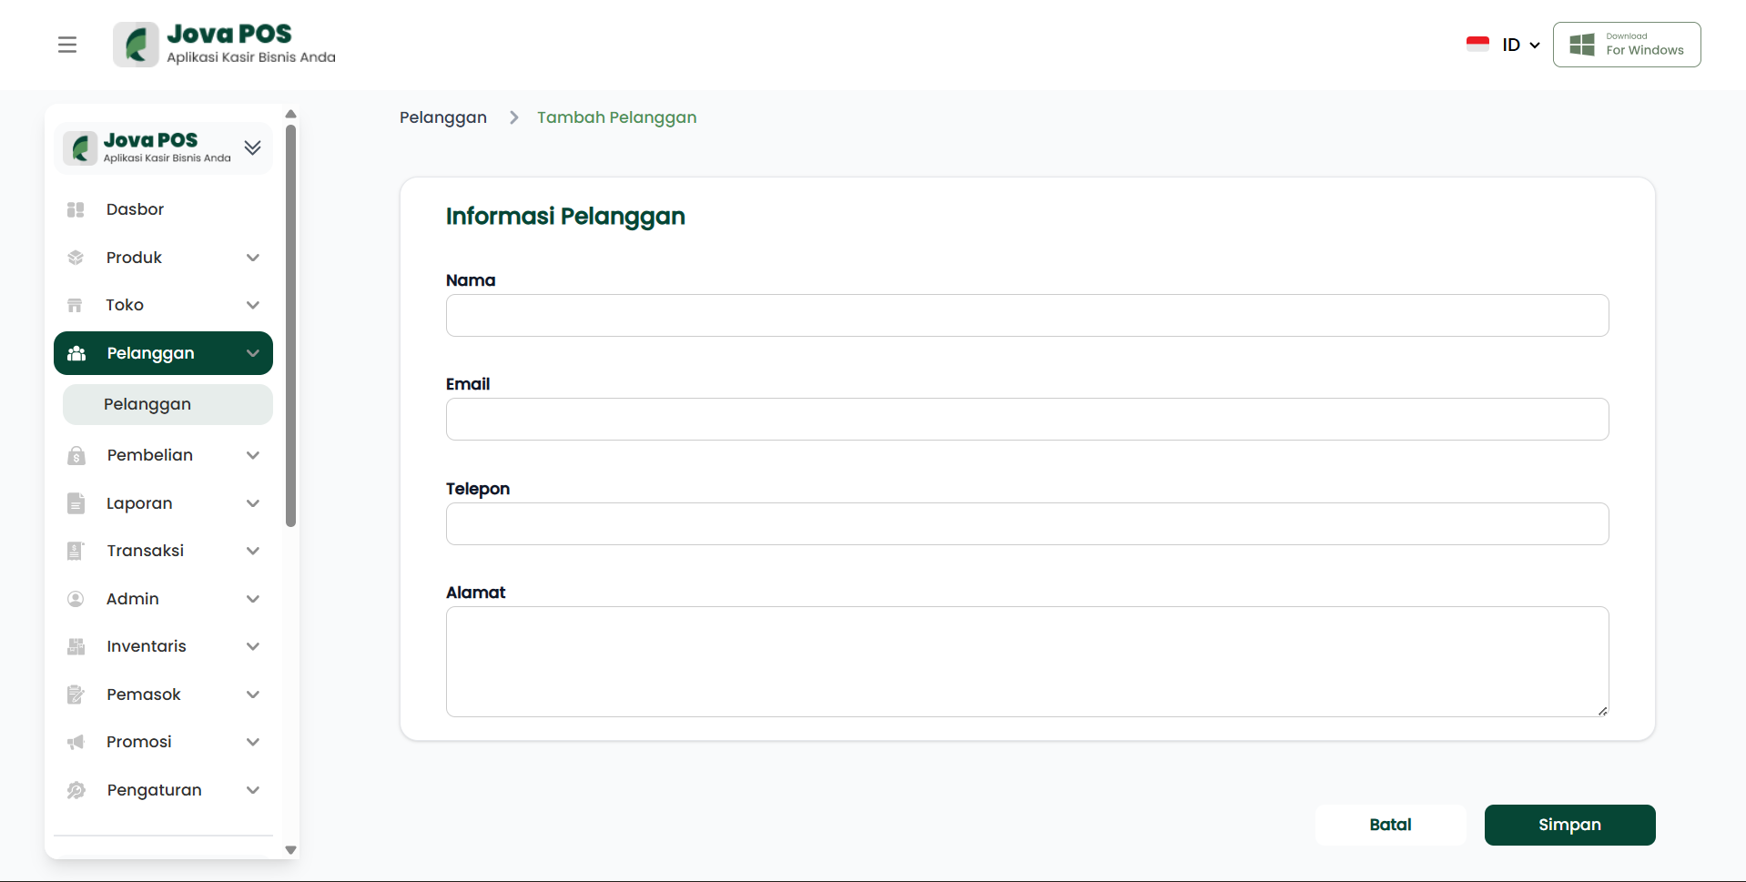
Task: Click the Produk box icon
Action: point(76,258)
